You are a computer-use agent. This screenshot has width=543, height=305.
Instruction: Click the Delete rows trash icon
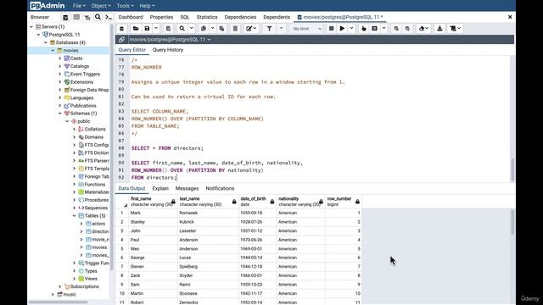(235, 29)
